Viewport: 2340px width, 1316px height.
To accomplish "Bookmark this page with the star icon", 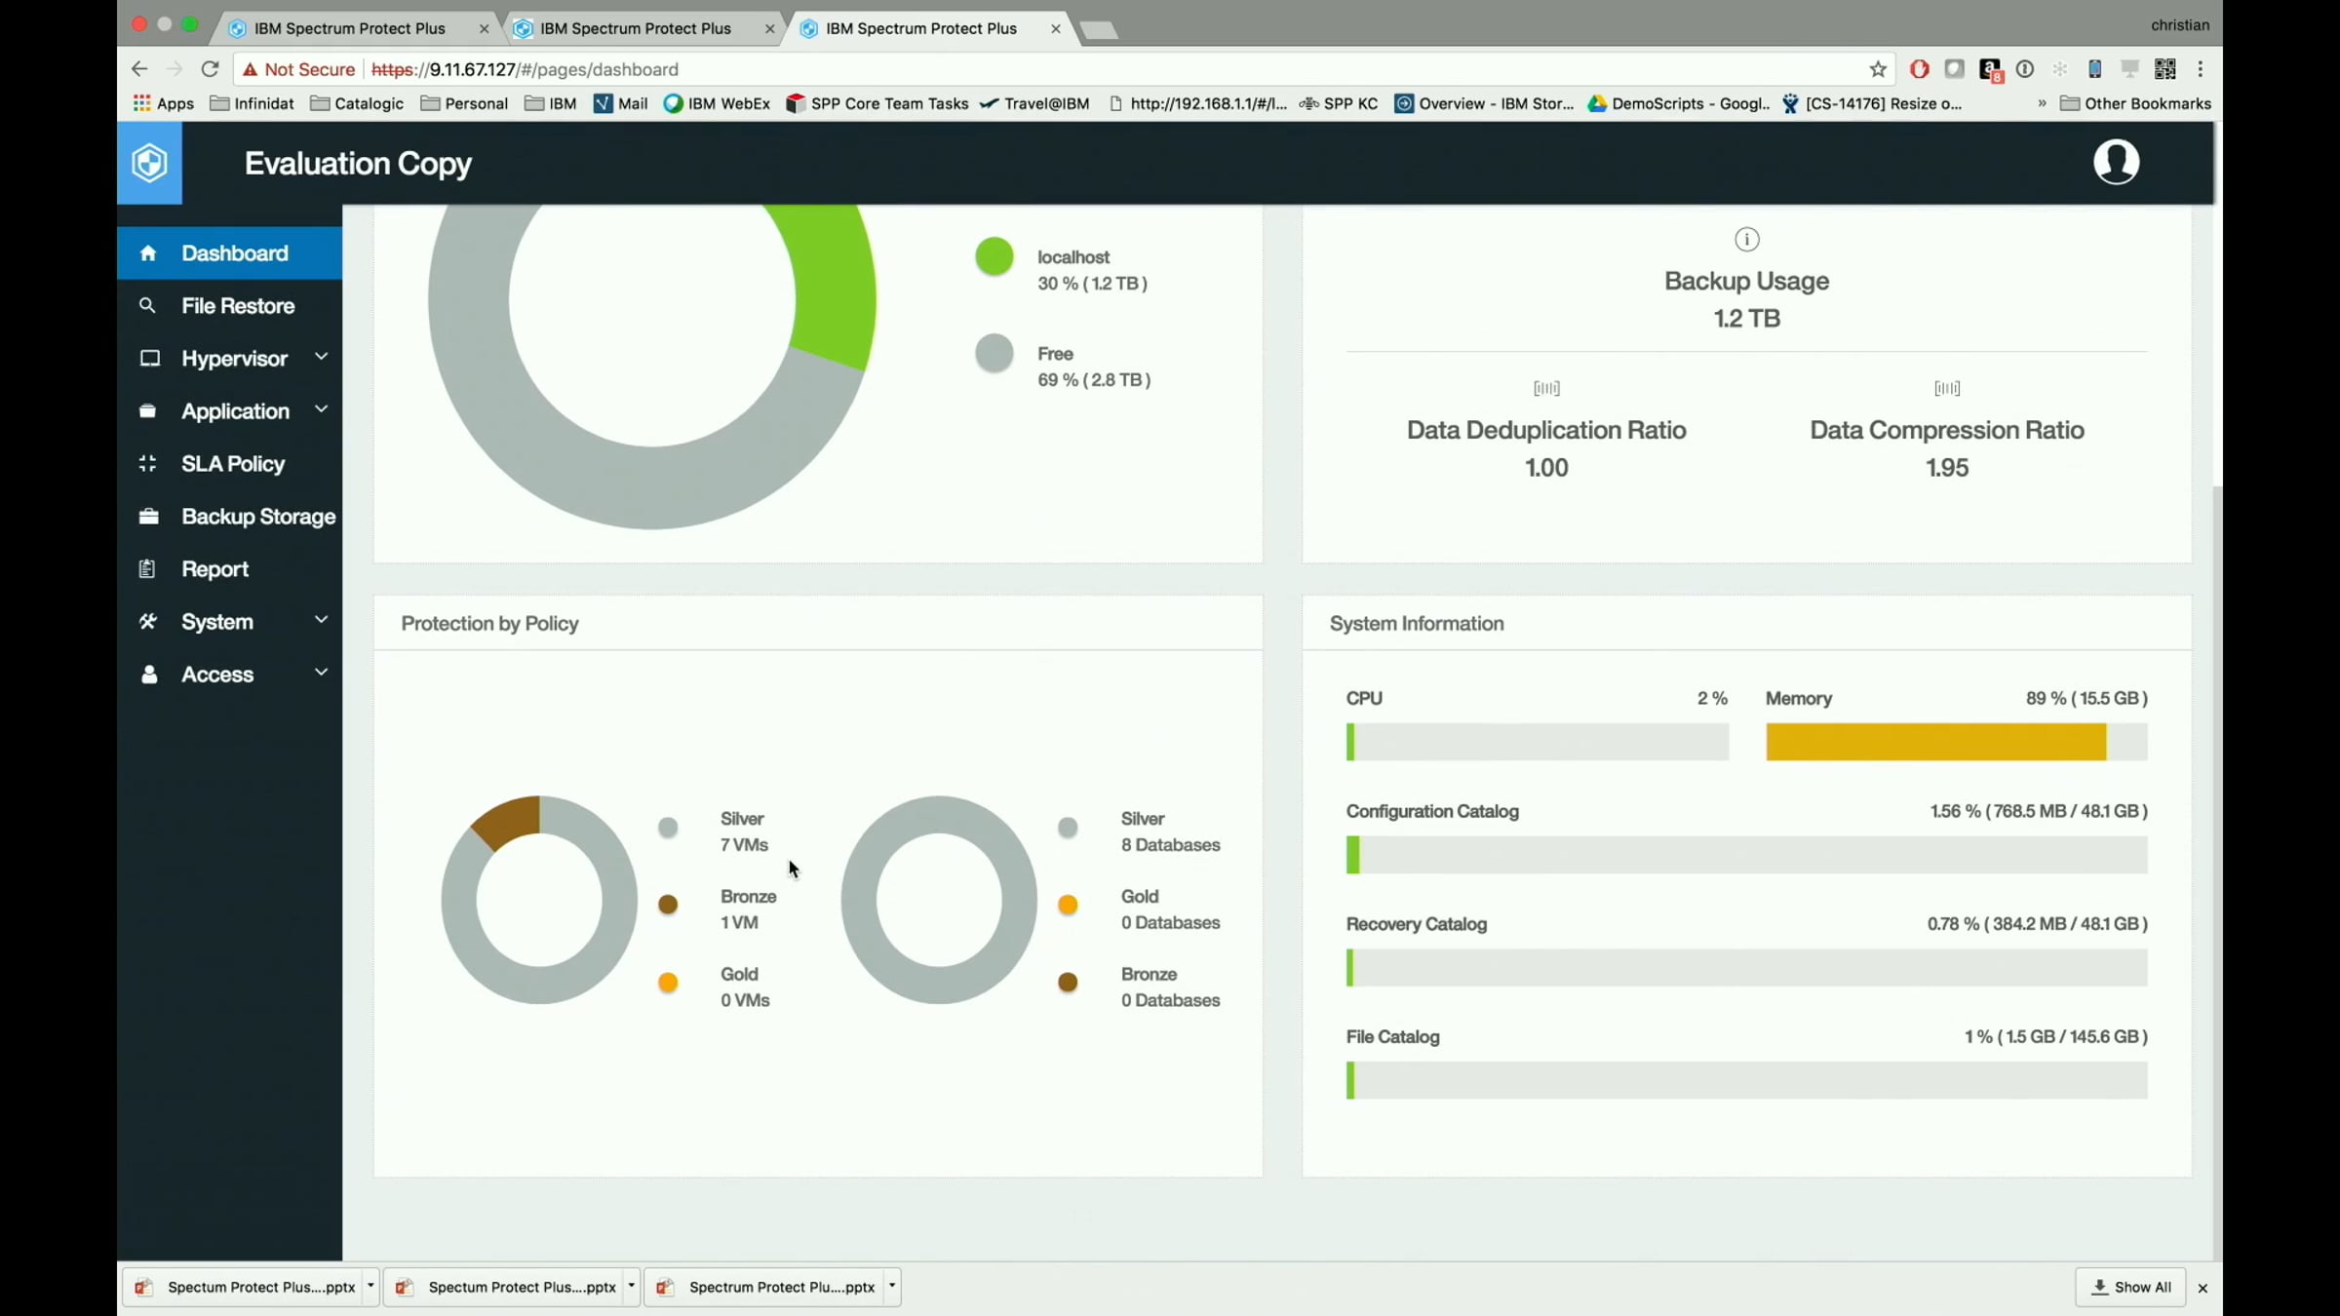I will pyautogui.click(x=1878, y=69).
